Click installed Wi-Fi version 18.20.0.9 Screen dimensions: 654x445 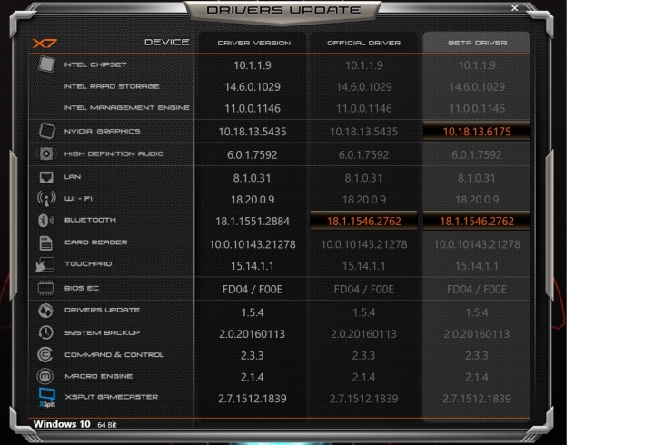coord(253,200)
